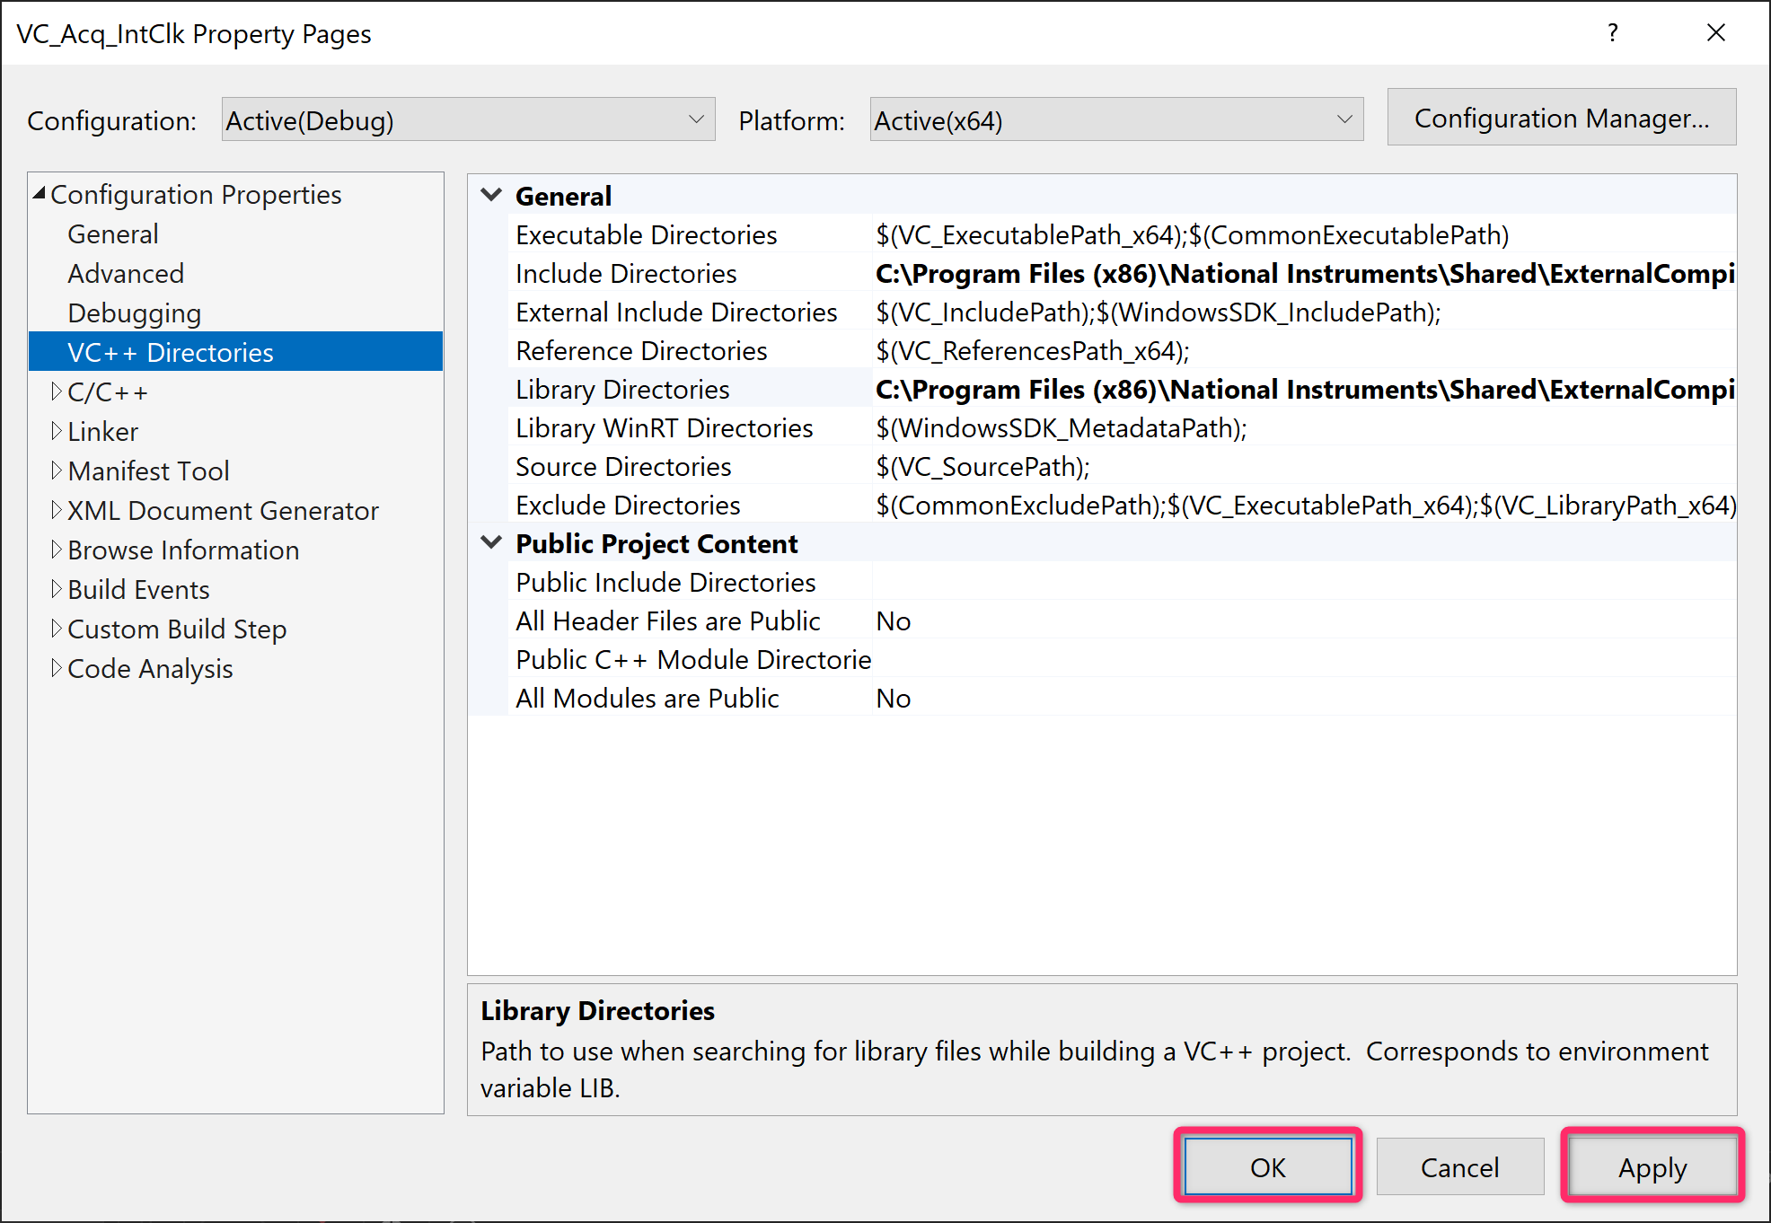Click the $(VC_SourcePath) value

coord(1304,467)
